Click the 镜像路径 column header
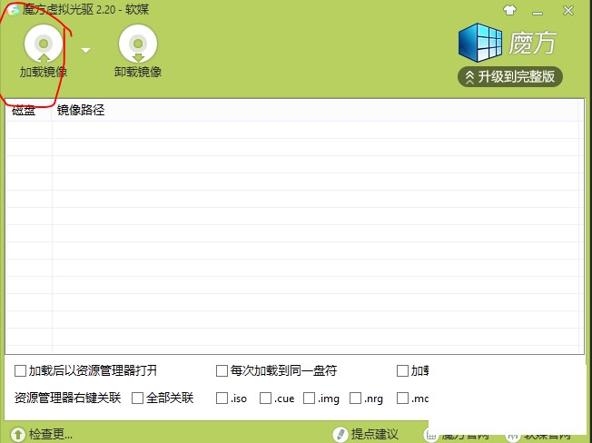 [315, 110]
